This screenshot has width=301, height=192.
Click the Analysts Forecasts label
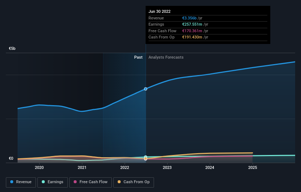pos(166,58)
